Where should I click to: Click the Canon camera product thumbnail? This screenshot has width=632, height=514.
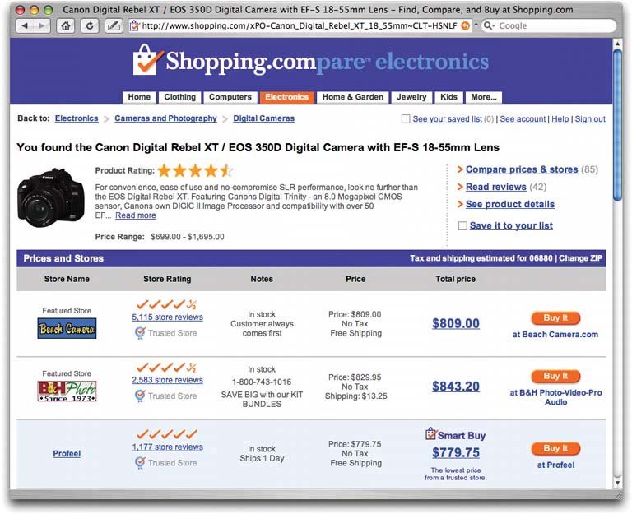(51, 198)
